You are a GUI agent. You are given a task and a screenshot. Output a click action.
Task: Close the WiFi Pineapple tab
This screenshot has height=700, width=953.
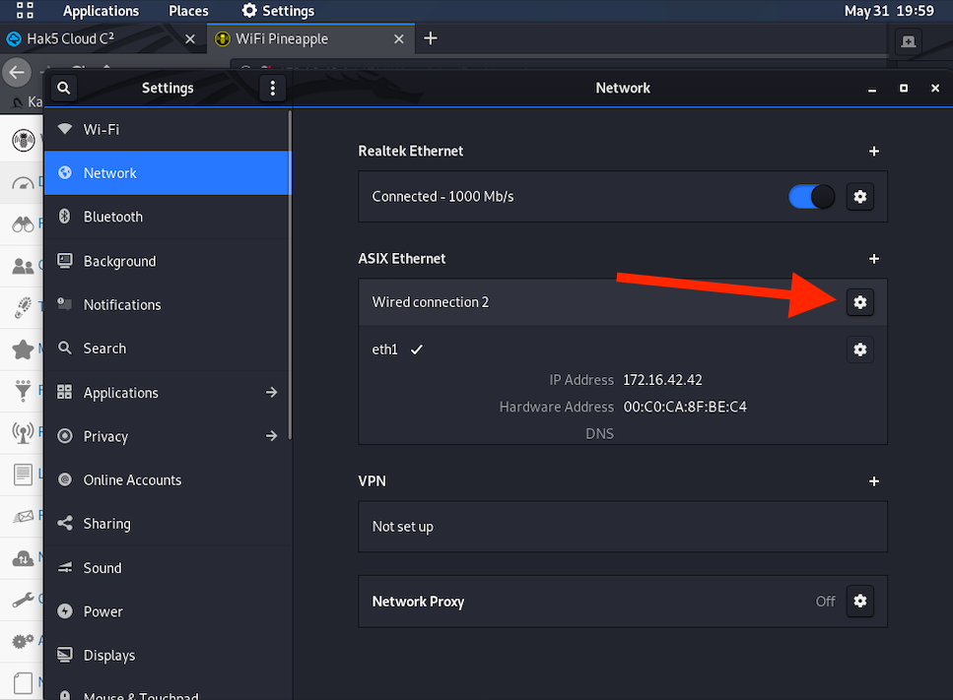click(x=399, y=38)
